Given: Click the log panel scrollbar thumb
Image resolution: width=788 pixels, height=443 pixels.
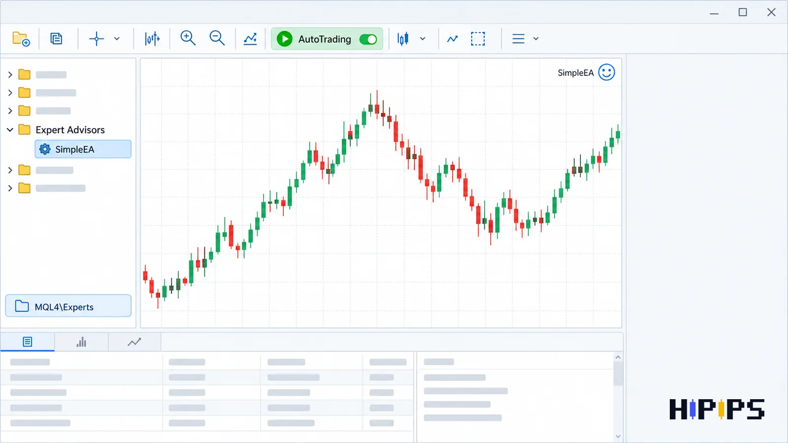Looking at the screenshot, I should [x=618, y=374].
